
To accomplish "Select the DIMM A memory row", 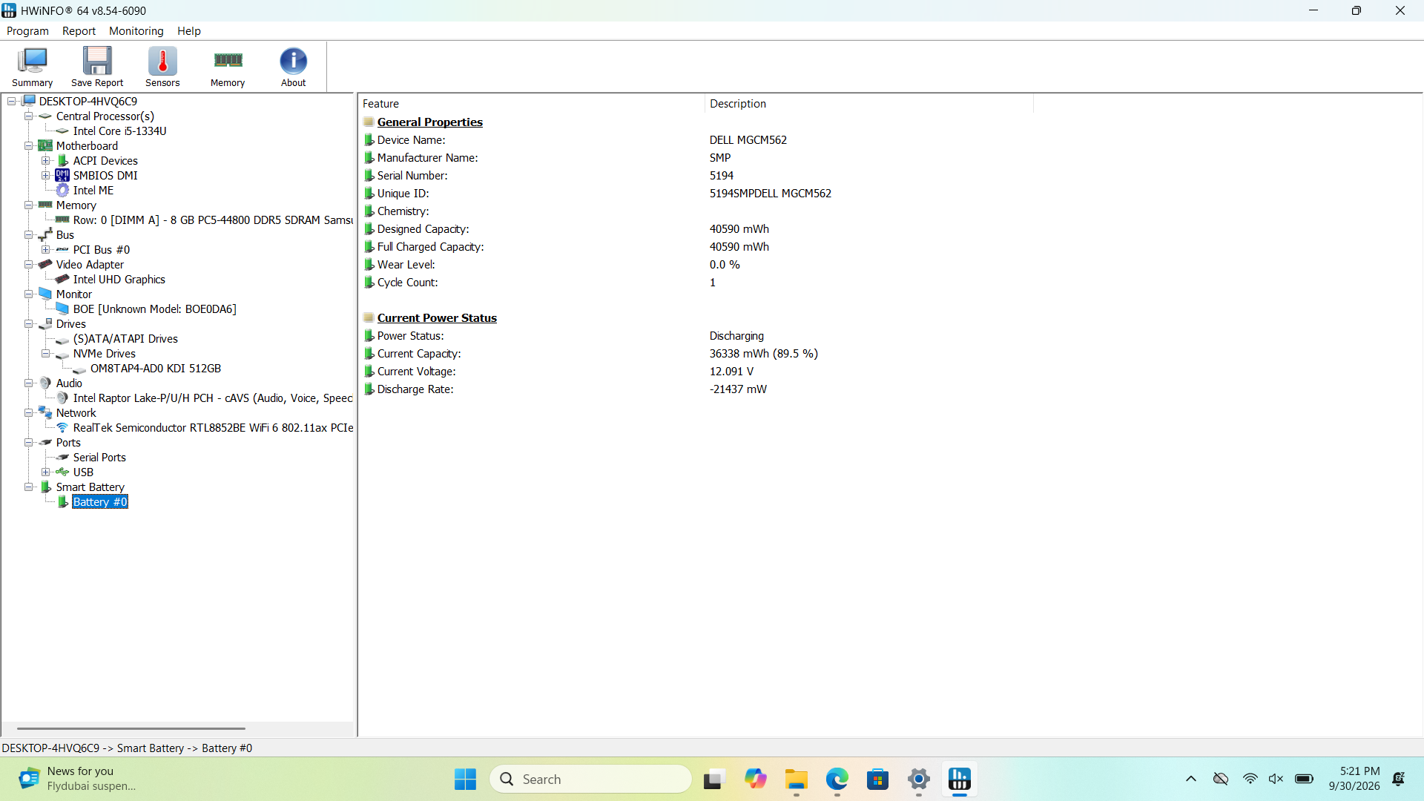I will coord(212,220).
